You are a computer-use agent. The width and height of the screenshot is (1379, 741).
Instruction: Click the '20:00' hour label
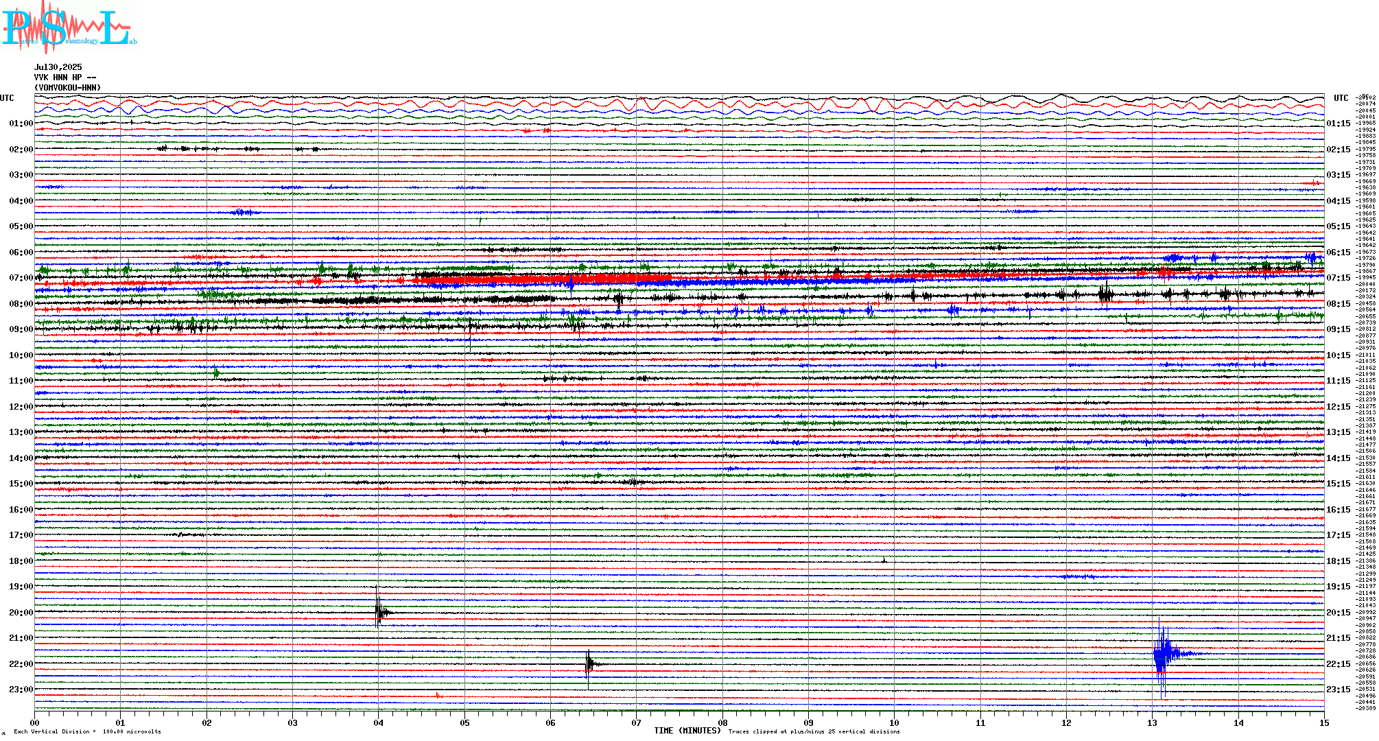click(x=21, y=613)
